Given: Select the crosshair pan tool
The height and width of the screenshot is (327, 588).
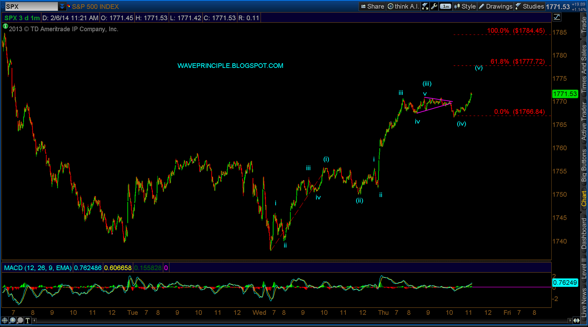Looking at the screenshot, I should [5, 320].
